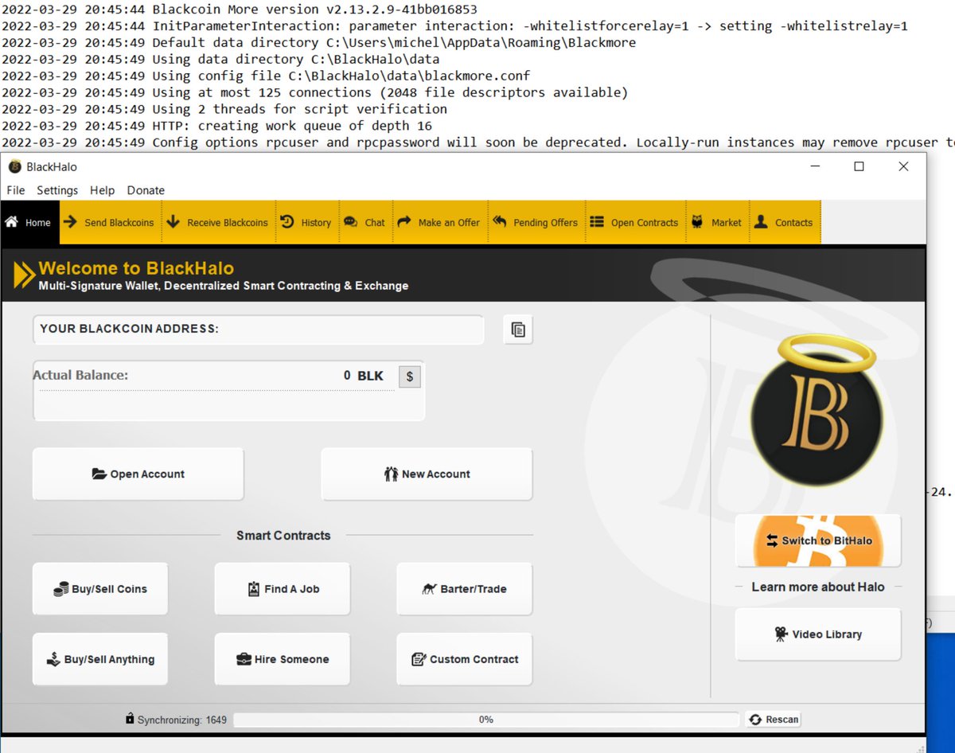Copy Blackcoin address with clipboard icon
The width and height of the screenshot is (955, 753).
(x=518, y=330)
